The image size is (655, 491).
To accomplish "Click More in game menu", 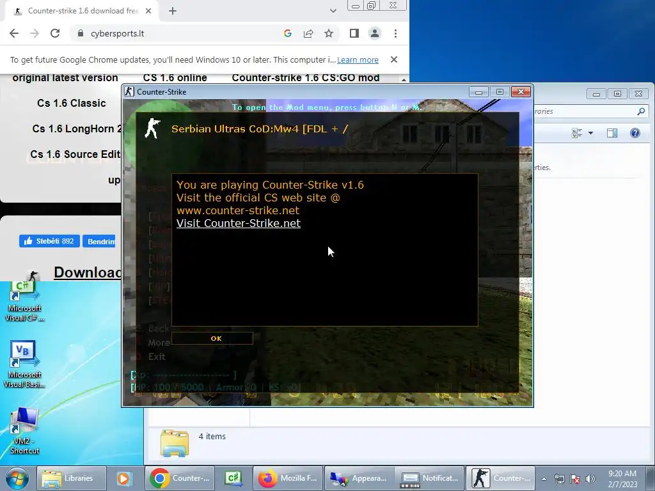I will [x=159, y=343].
